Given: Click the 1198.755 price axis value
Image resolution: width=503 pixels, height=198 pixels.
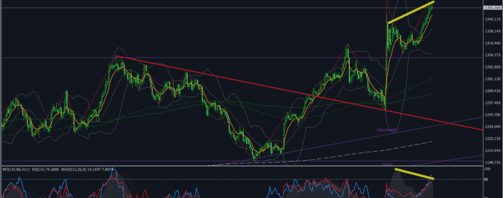Looking at the screenshot, I should 492,162.
